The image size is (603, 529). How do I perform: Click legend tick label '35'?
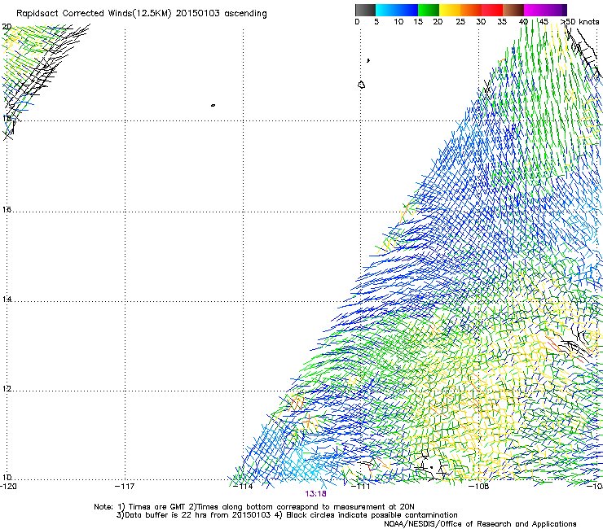pos(502,22)
